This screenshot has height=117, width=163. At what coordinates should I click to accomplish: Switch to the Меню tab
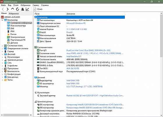pos(4,13)
